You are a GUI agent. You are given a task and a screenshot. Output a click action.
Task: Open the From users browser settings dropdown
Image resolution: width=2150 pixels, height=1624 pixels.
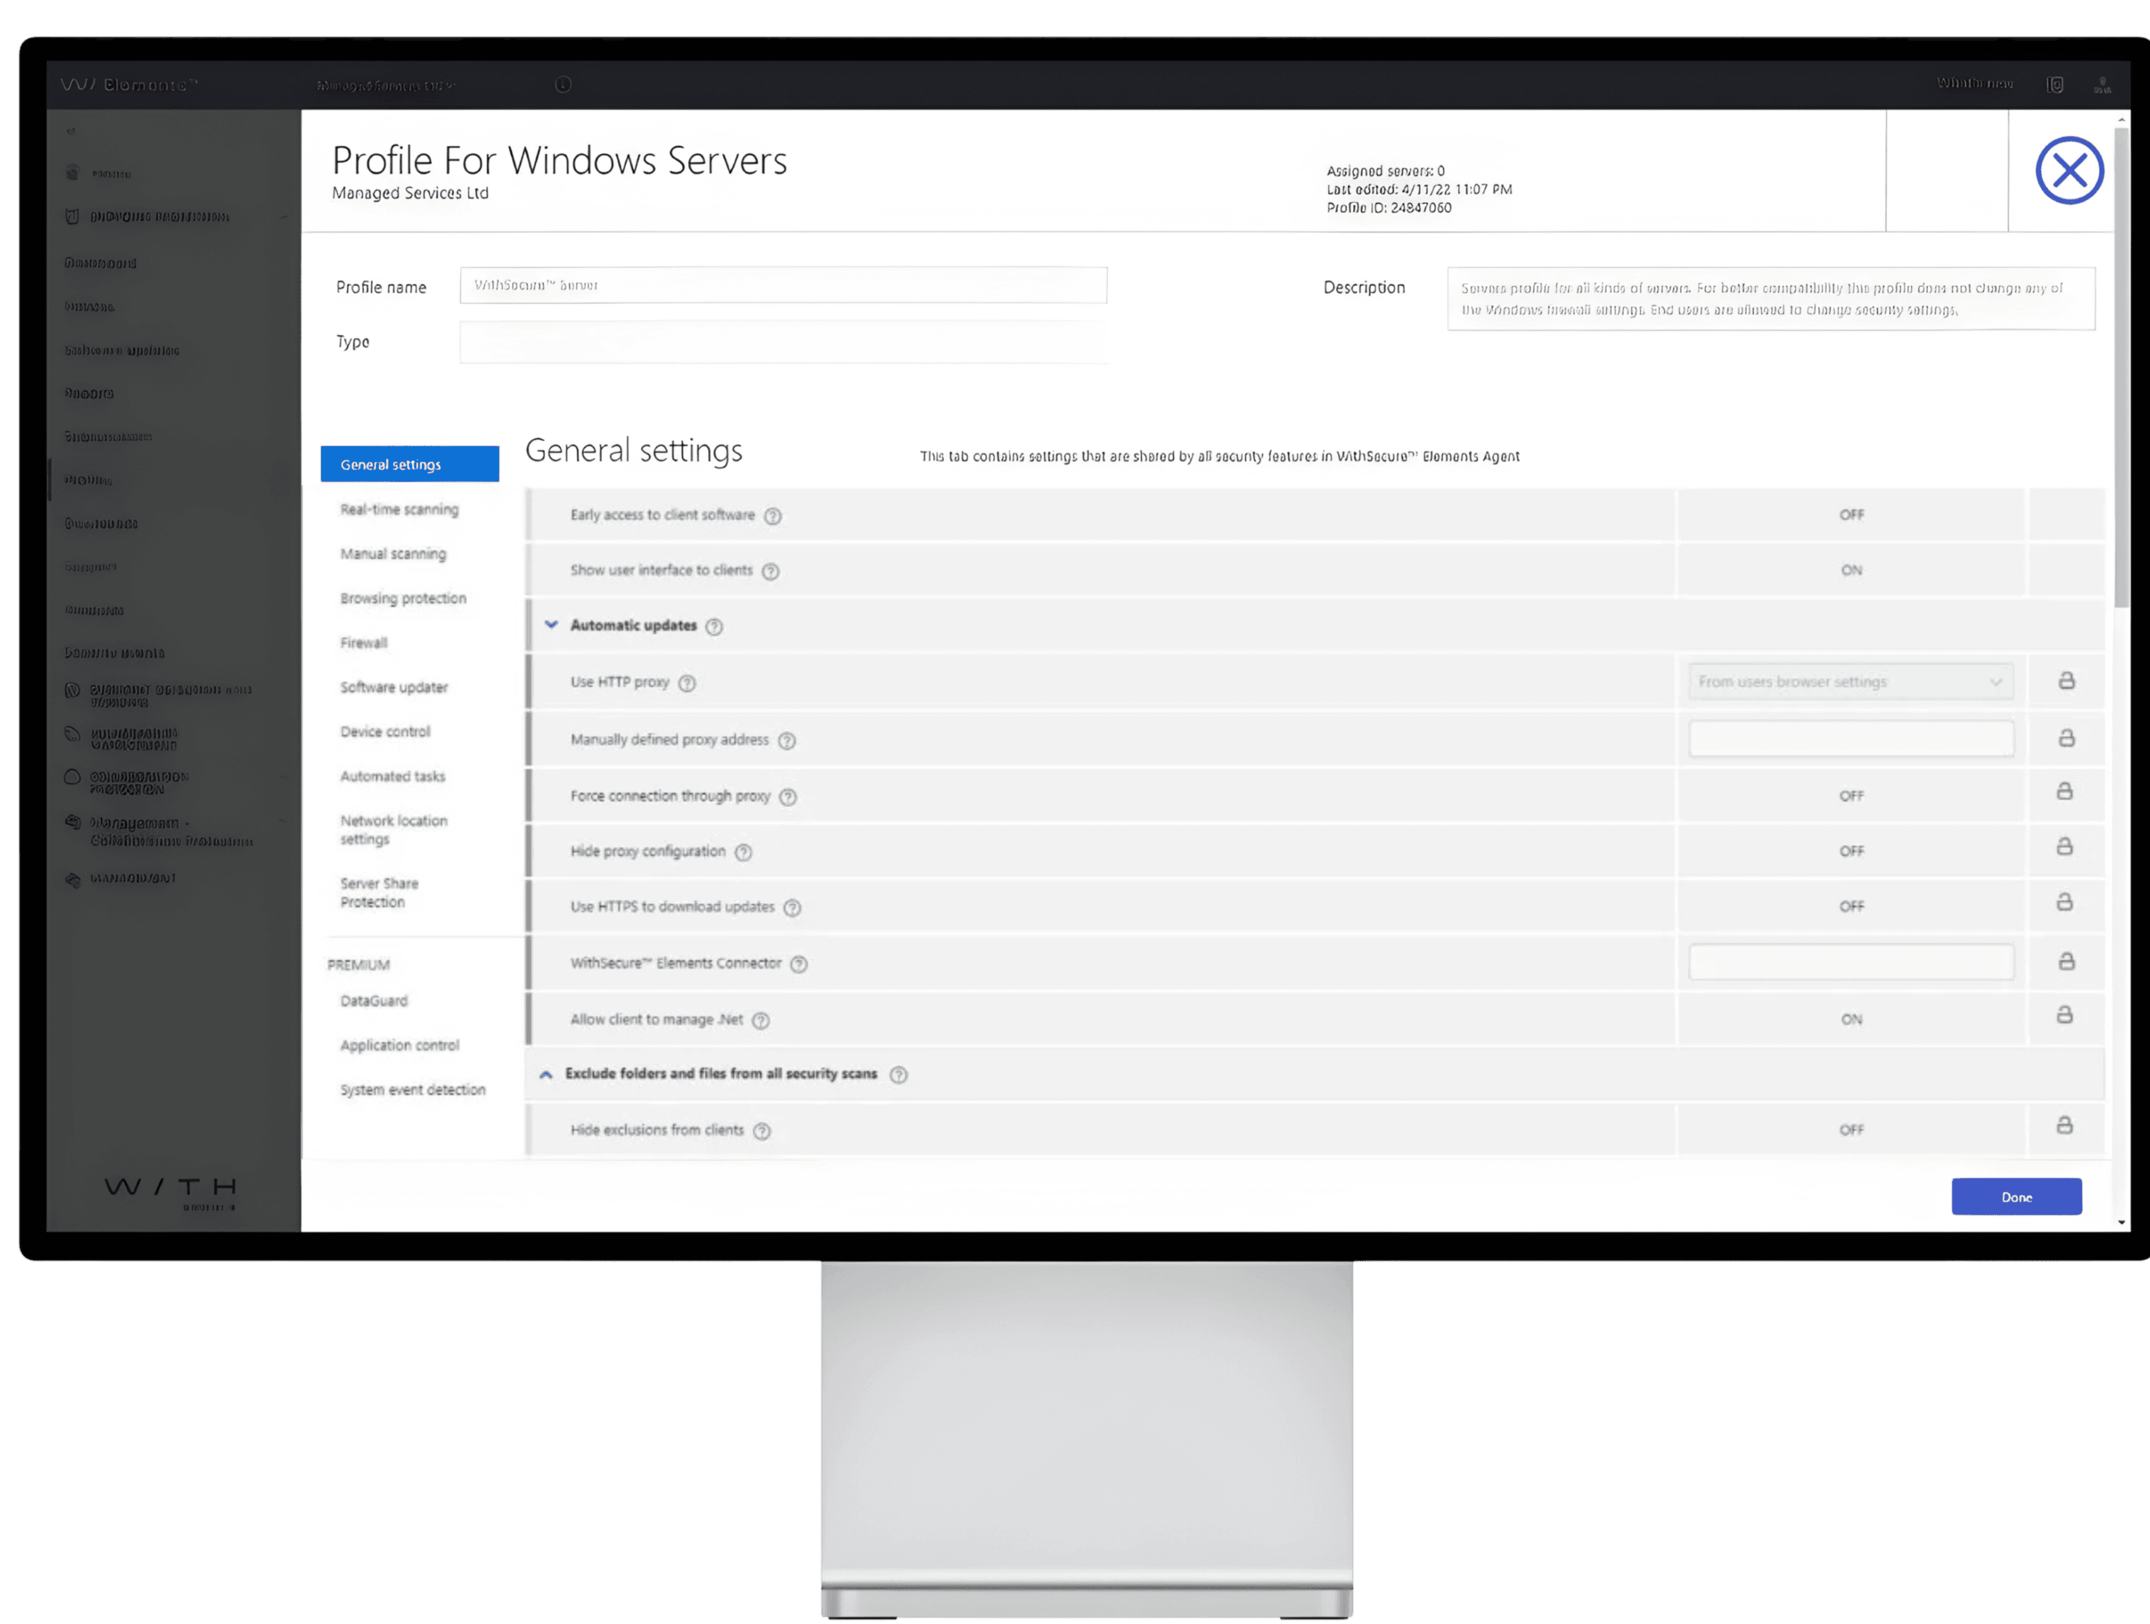pyautogui.click(x=1850, y=682)
